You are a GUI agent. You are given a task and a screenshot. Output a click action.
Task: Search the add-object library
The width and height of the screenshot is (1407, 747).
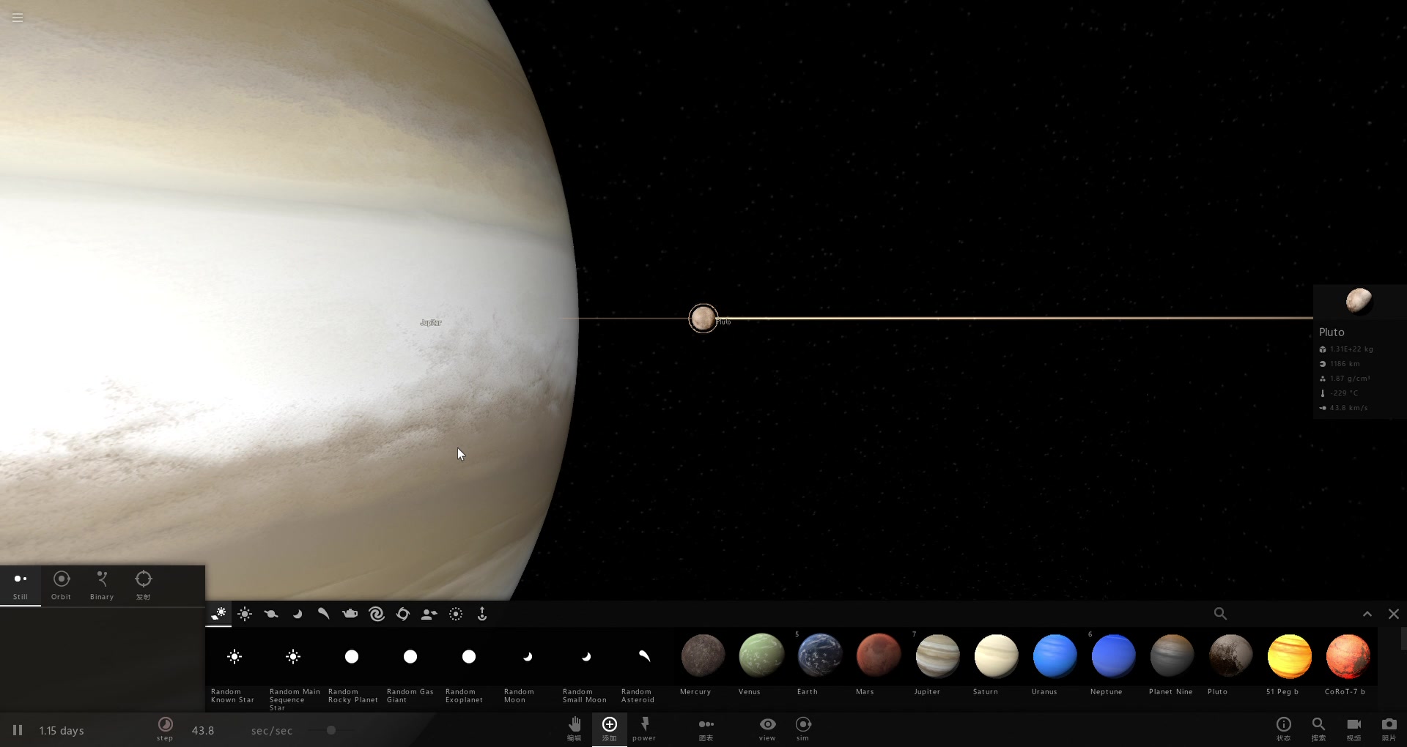click(1220, 614)
